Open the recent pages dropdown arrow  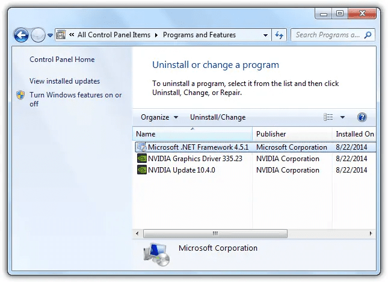[51, 35]
